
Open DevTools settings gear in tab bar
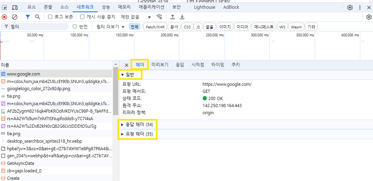(x=350, y=8)
